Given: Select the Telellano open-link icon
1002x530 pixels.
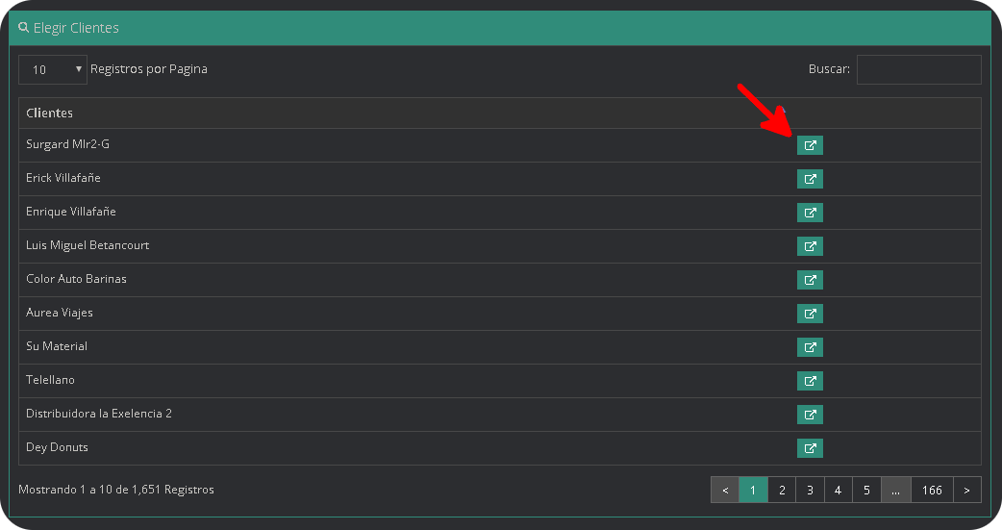Looking at the screenshot, I should tap(810, 381).
